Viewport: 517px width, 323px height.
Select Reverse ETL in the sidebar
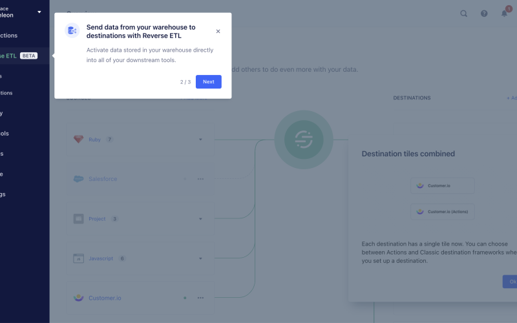point(13,56)
